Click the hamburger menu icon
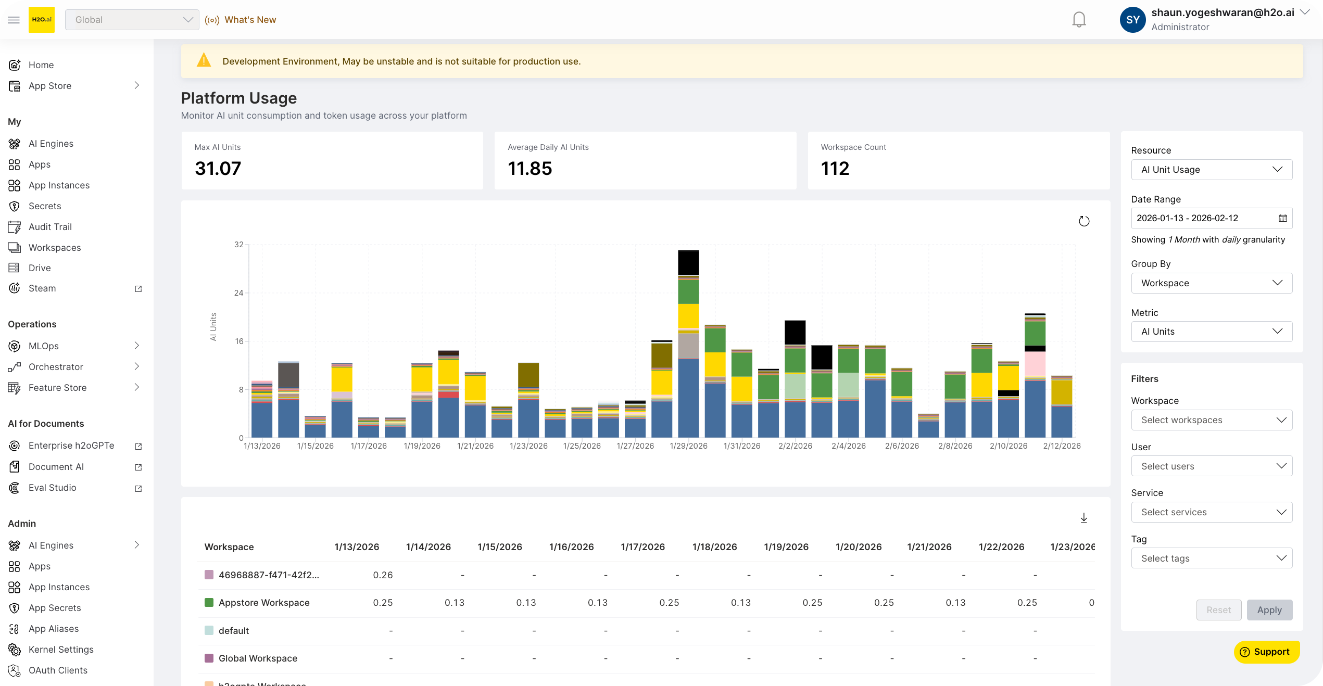Screen dimensions: 1323x686 (14, 19)
